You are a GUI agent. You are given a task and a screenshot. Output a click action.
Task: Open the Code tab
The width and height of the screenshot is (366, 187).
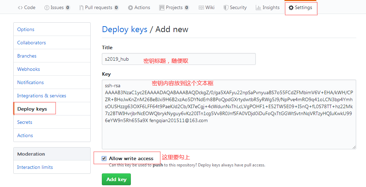pyautogui.click(x=27, y=7)
